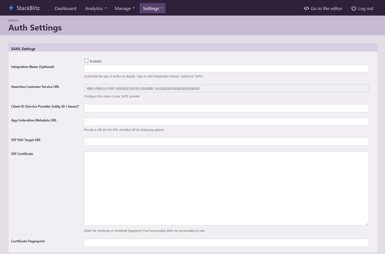Focus the IDP SSO Target URL field

coord(226,142)
